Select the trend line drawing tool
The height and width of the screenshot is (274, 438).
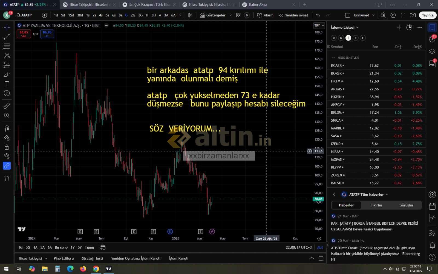[7, 37]
